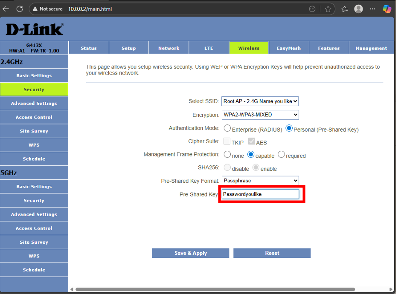Open the browser favorites list icon
Screen dimensions: 398x294
pos(345,9)
